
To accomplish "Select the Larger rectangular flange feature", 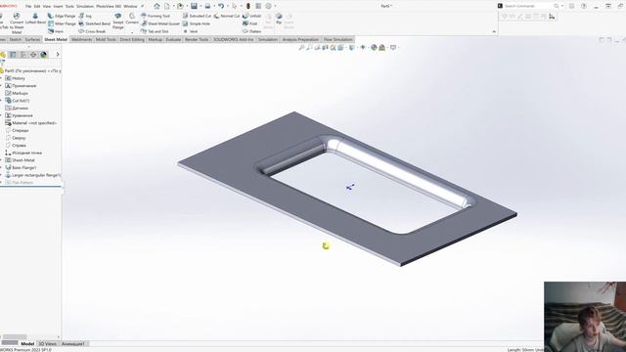I will pyautogui.click(x=32, y=175).
